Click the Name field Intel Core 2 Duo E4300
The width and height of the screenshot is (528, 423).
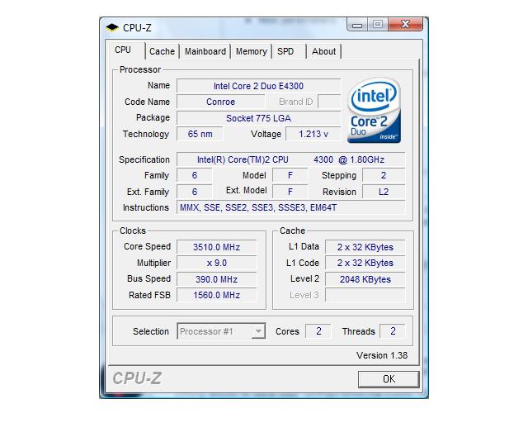point(258,86)
